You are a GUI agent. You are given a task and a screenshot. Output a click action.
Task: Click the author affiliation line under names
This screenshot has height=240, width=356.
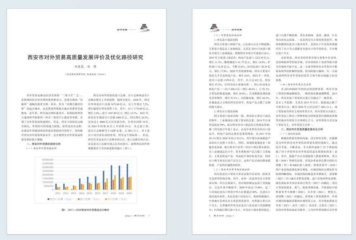(x=85, y=74)
